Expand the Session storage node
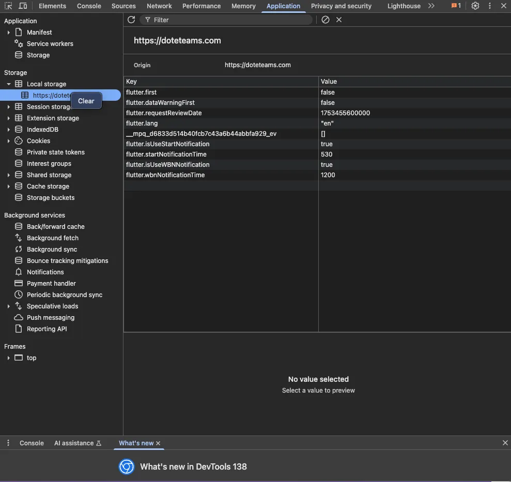 point(8,106)
